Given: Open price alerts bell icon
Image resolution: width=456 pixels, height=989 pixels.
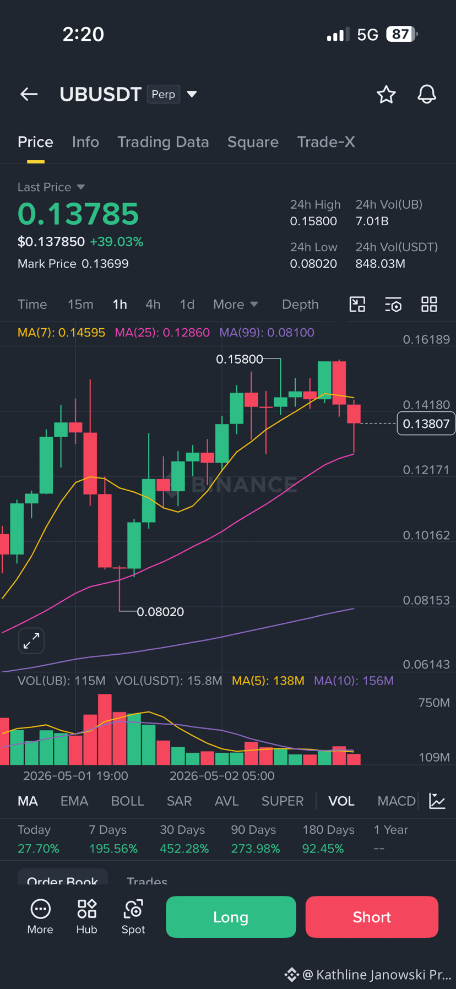Looking at the screenshot, I should click(x=427, y=94).
